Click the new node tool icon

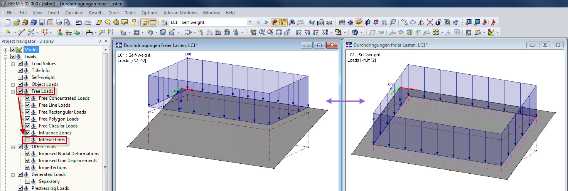point(8,32)
